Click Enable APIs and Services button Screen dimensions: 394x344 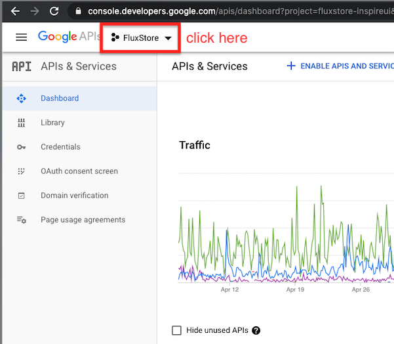[340, 66]
